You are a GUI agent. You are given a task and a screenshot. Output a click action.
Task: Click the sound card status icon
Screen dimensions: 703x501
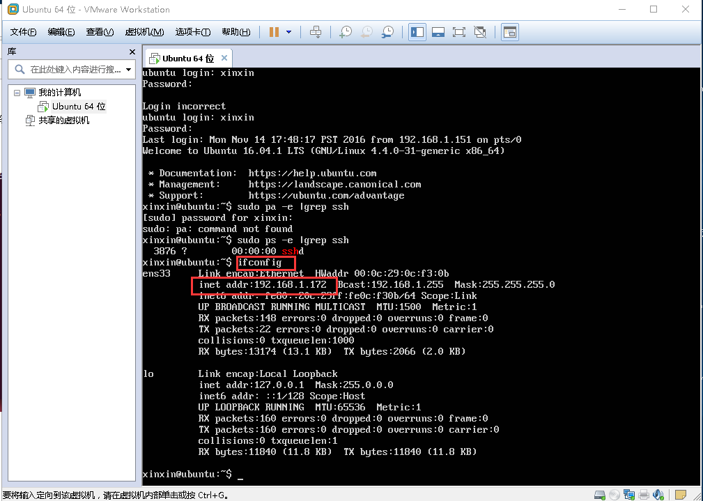tap(657, 495)
